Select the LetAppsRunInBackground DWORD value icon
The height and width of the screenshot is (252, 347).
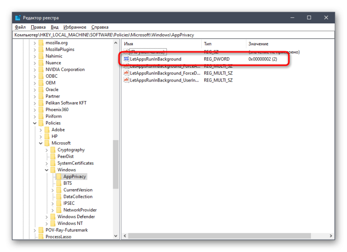click(x=126, y=59)
